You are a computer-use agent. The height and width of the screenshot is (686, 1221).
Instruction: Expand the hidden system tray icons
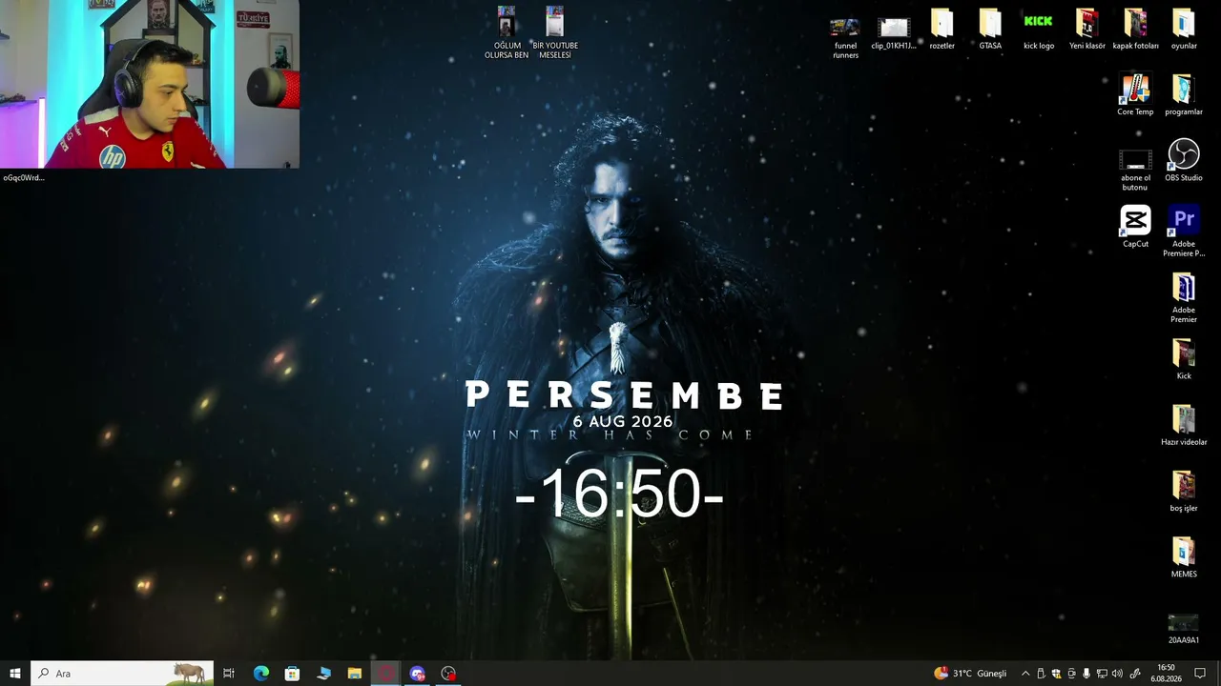click(1025, 674)
